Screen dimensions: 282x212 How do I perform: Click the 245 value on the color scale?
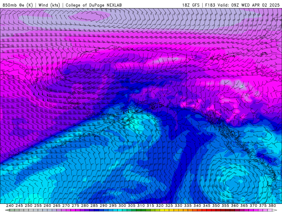pos(19,206)
